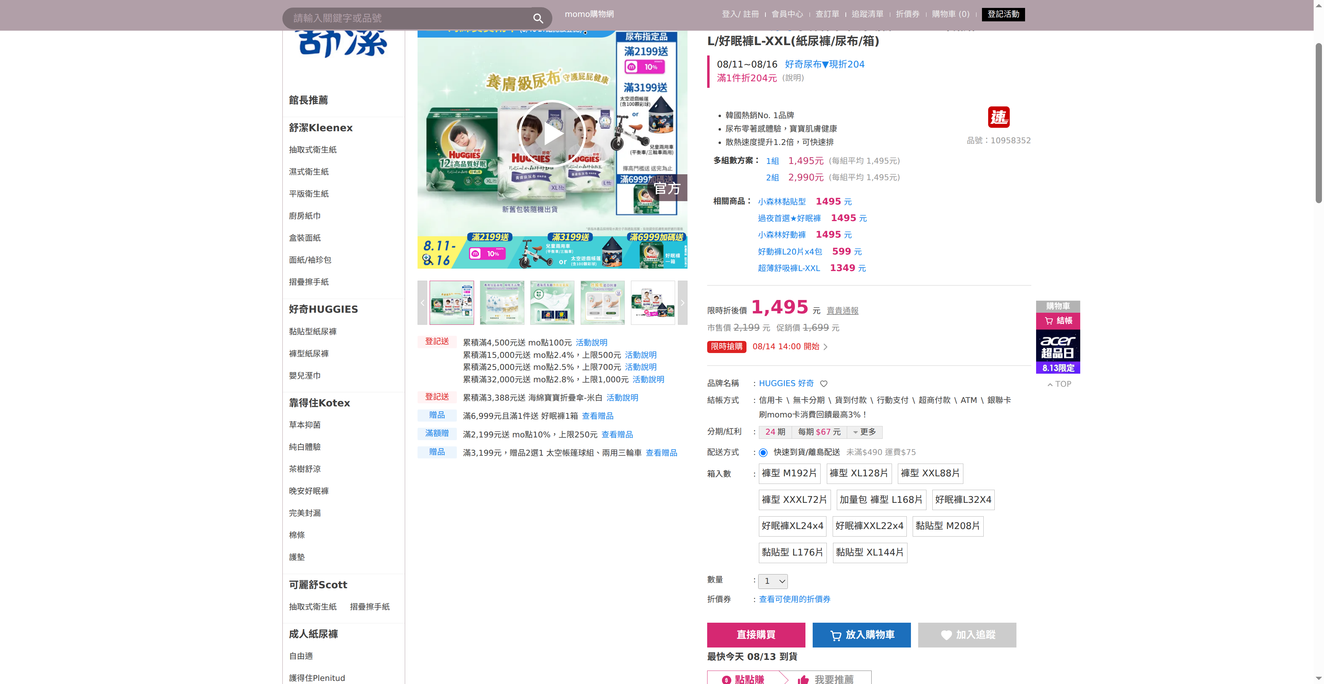Open 登入/註冊 in top menu
Image resolution: width=1324 pixels, height=684 pixels.
point(740,14)
